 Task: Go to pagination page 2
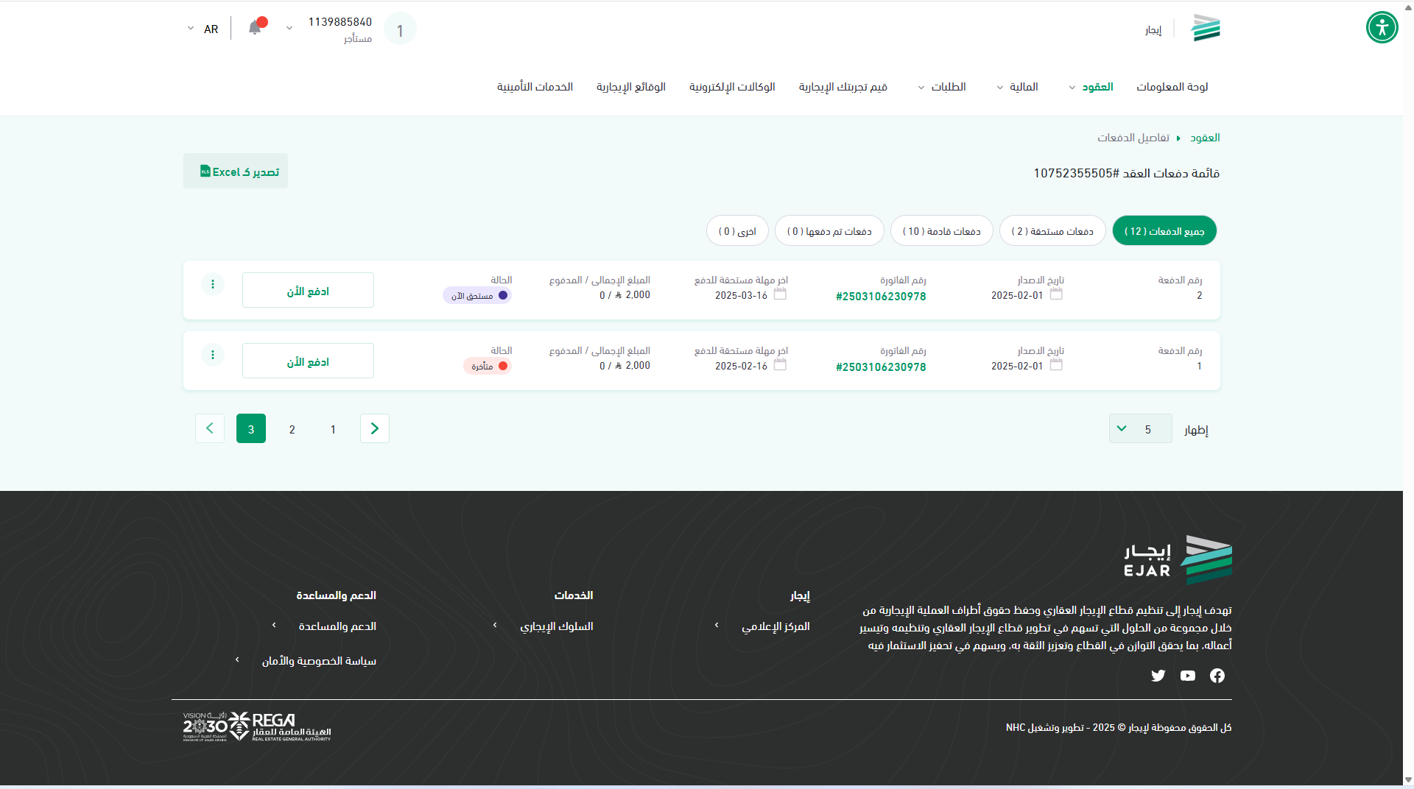292,429
